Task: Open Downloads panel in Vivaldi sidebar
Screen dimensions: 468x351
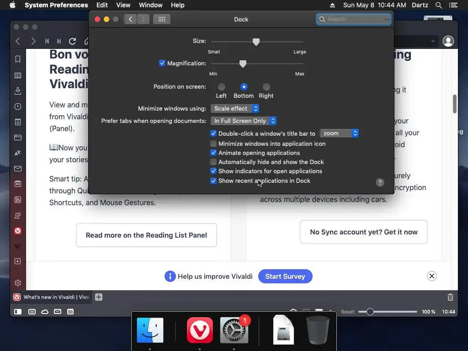Action: point(18,91)
